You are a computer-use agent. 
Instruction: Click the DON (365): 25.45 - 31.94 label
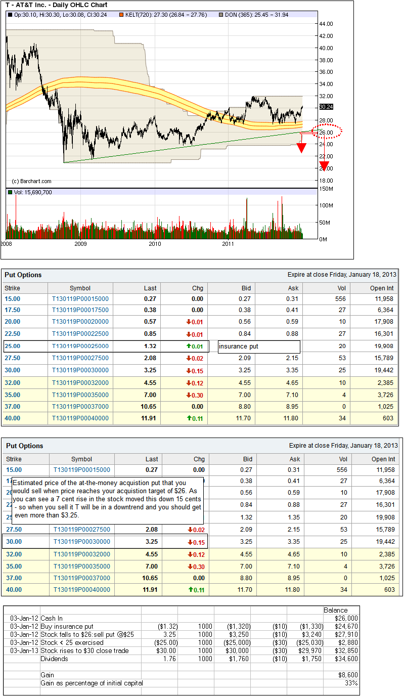coord(256,15)
